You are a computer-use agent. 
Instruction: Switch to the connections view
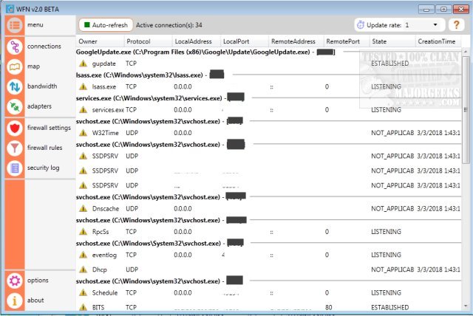point(44,46)
